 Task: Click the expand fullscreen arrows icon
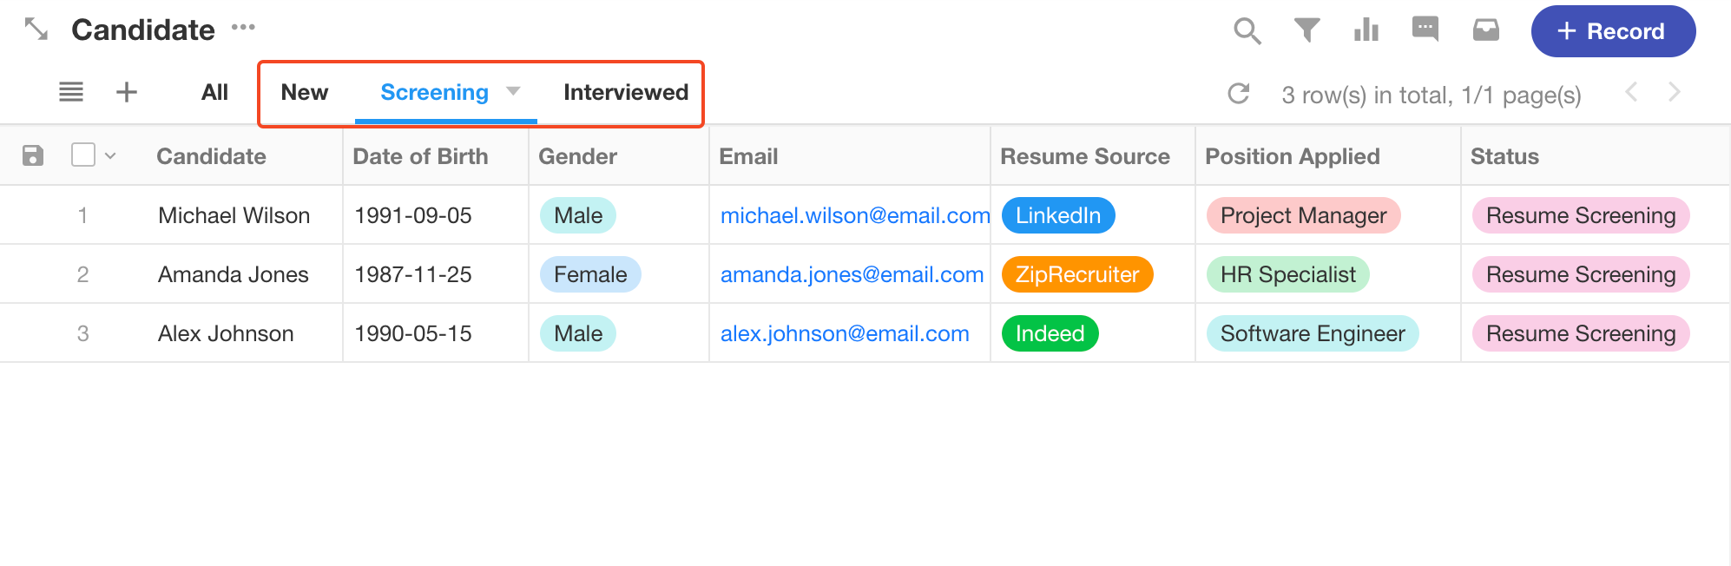coord(36,30)
